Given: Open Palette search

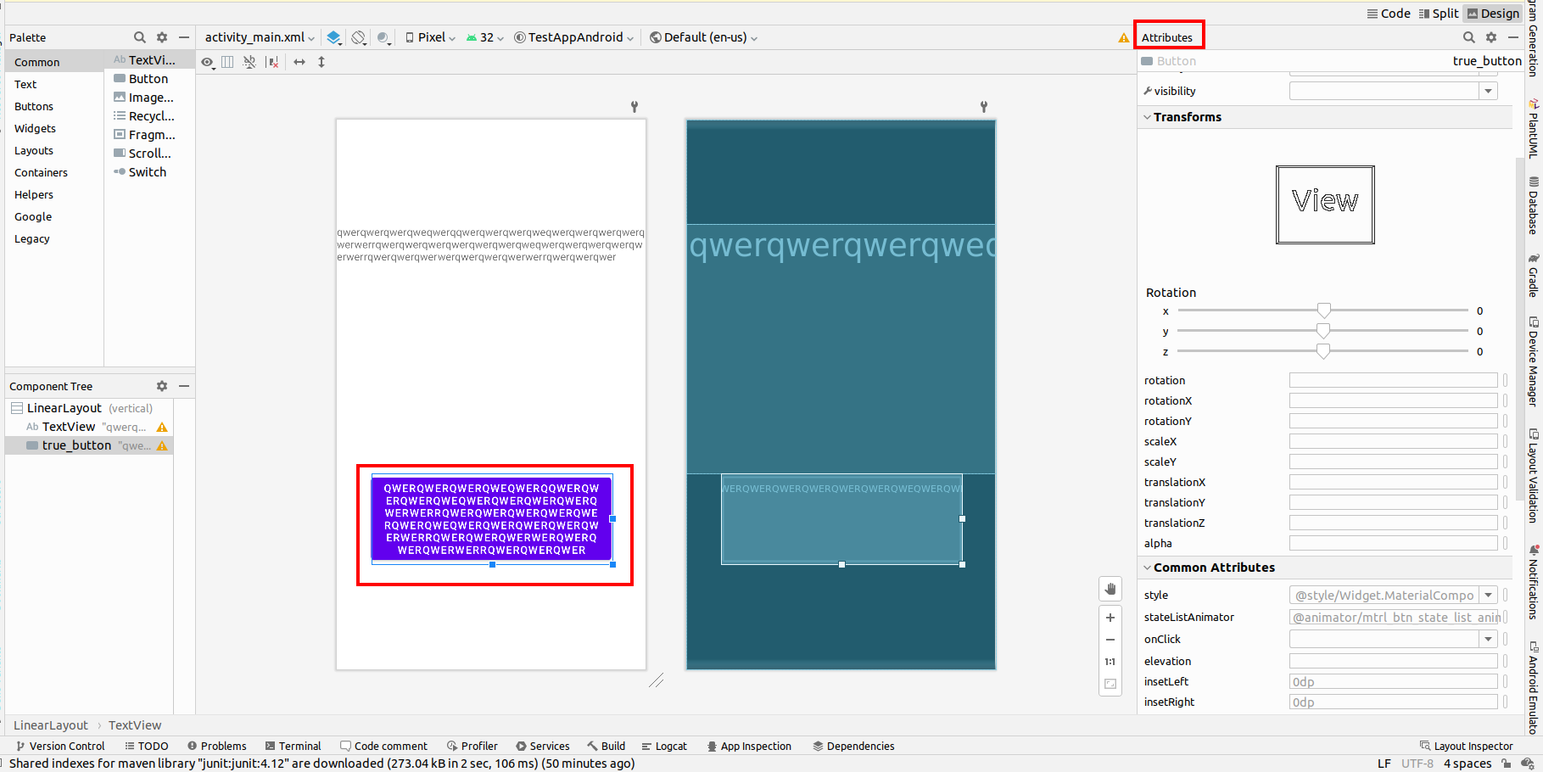Looking at the screenshot, I should (x=140, y=37).
